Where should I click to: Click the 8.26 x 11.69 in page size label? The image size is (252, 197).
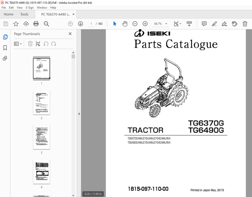coord(93,194)
